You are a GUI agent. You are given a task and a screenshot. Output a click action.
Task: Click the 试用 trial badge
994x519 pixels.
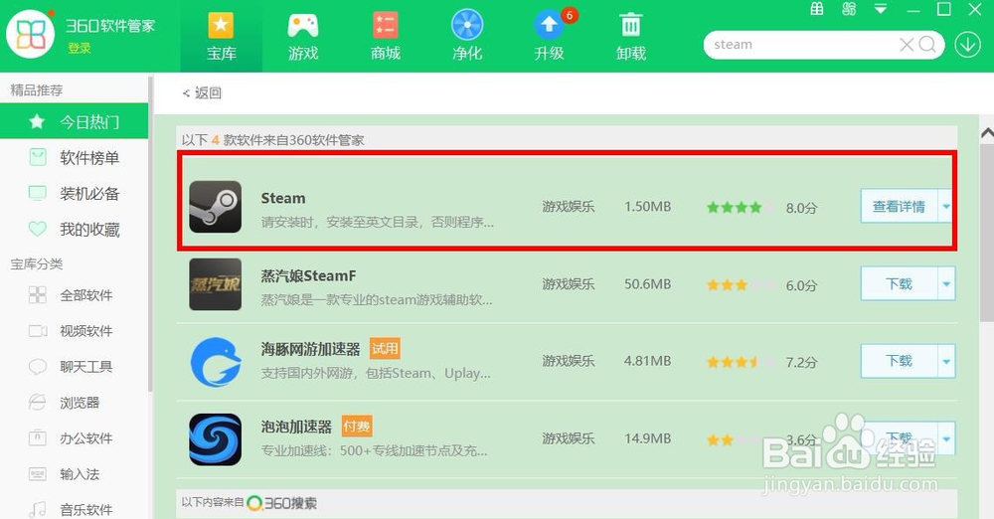pos(385,348)
